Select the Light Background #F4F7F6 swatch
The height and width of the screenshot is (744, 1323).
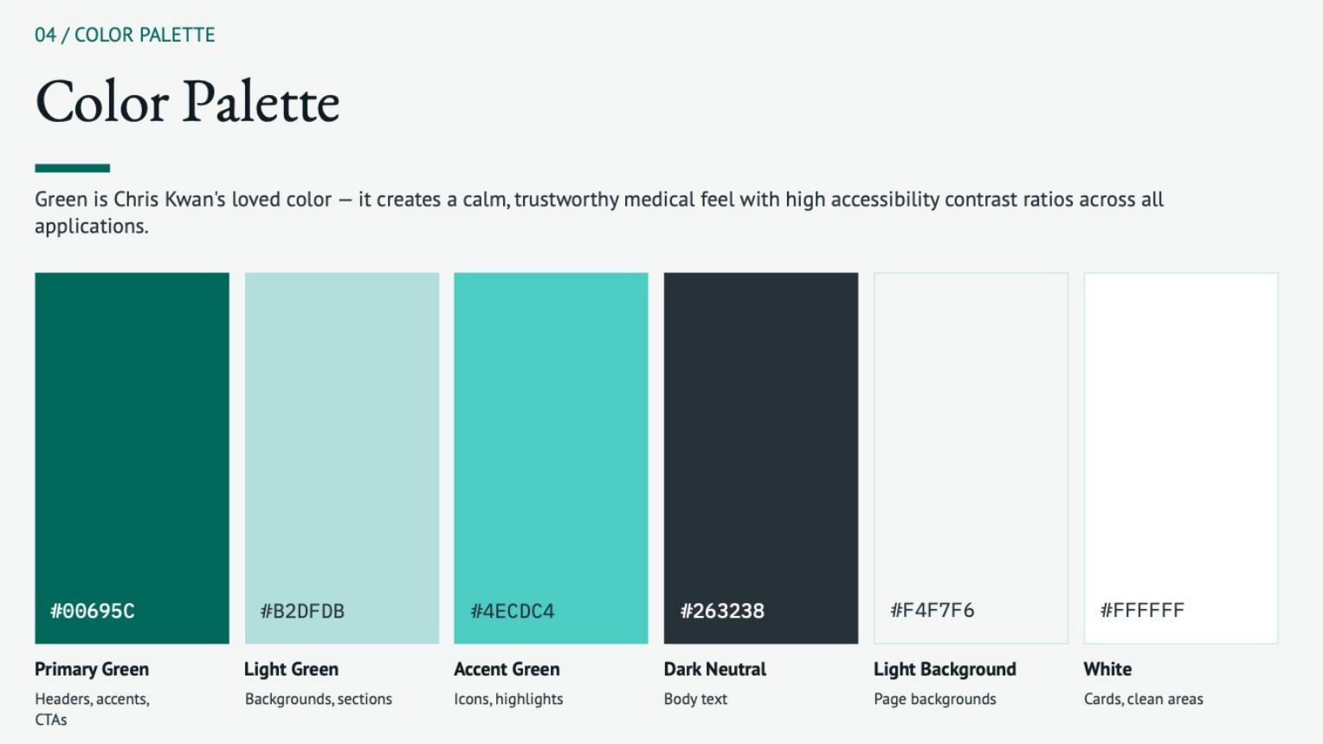(971, 458)
